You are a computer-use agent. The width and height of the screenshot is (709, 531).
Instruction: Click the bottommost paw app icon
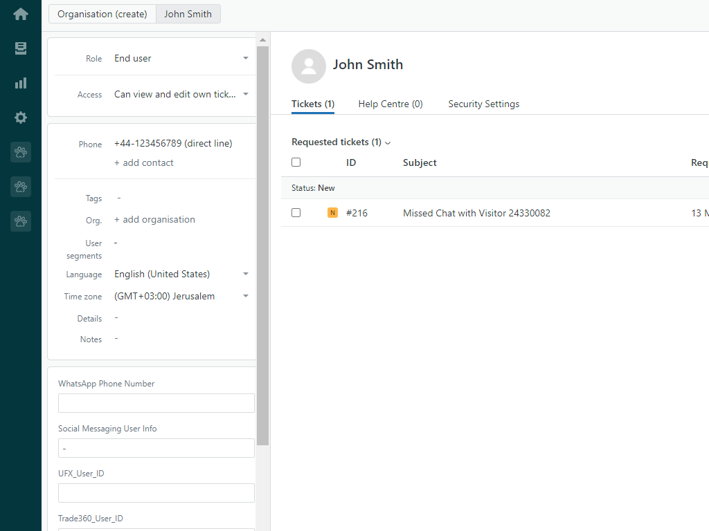coord(21,221)
